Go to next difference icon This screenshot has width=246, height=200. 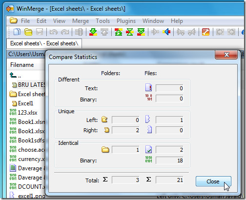pos(93,32)
